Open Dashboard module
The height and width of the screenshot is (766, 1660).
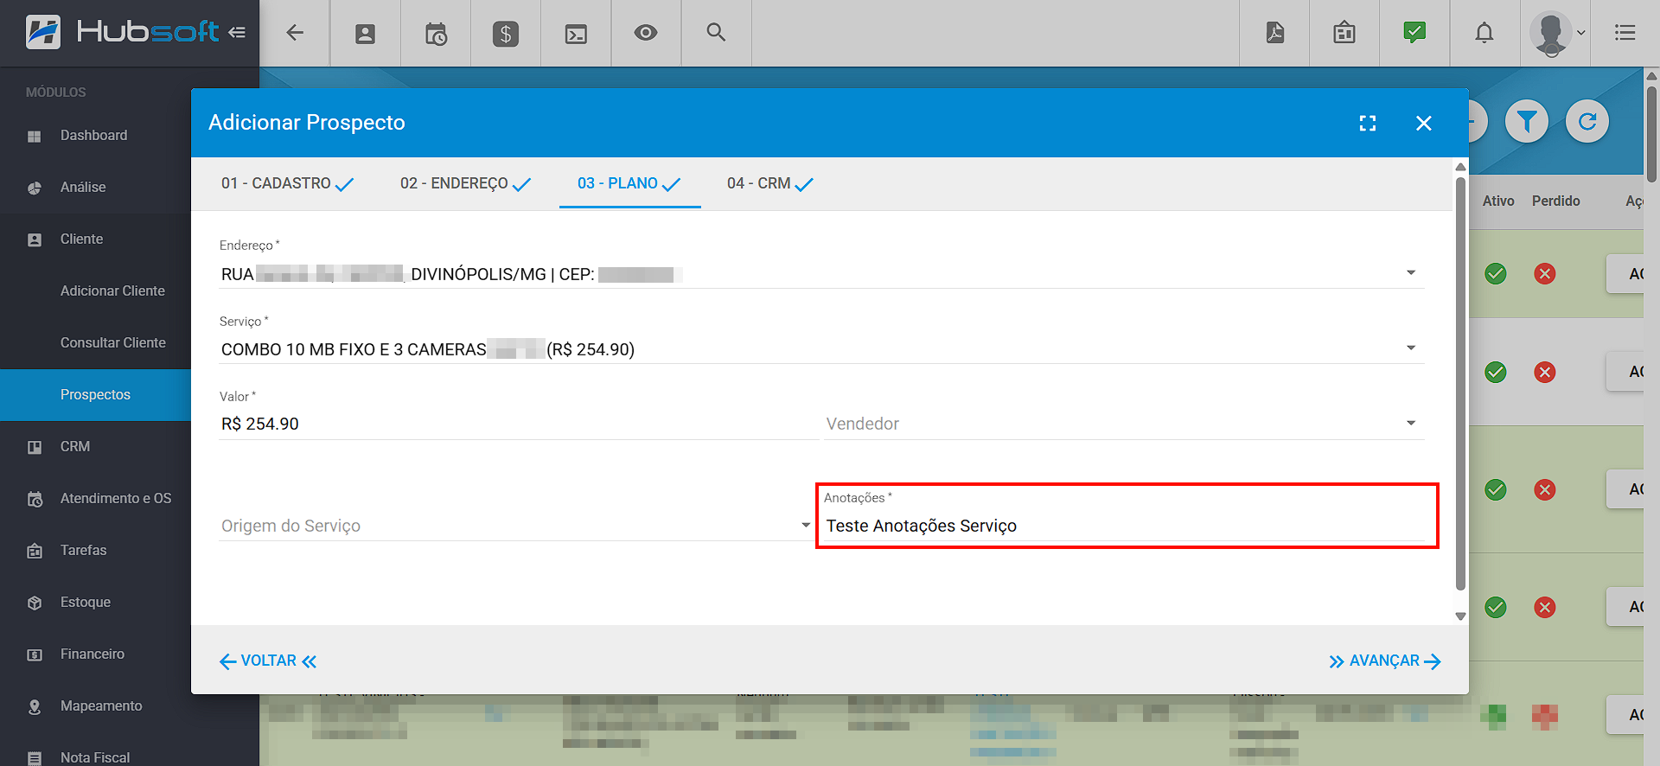pos(95,136)
